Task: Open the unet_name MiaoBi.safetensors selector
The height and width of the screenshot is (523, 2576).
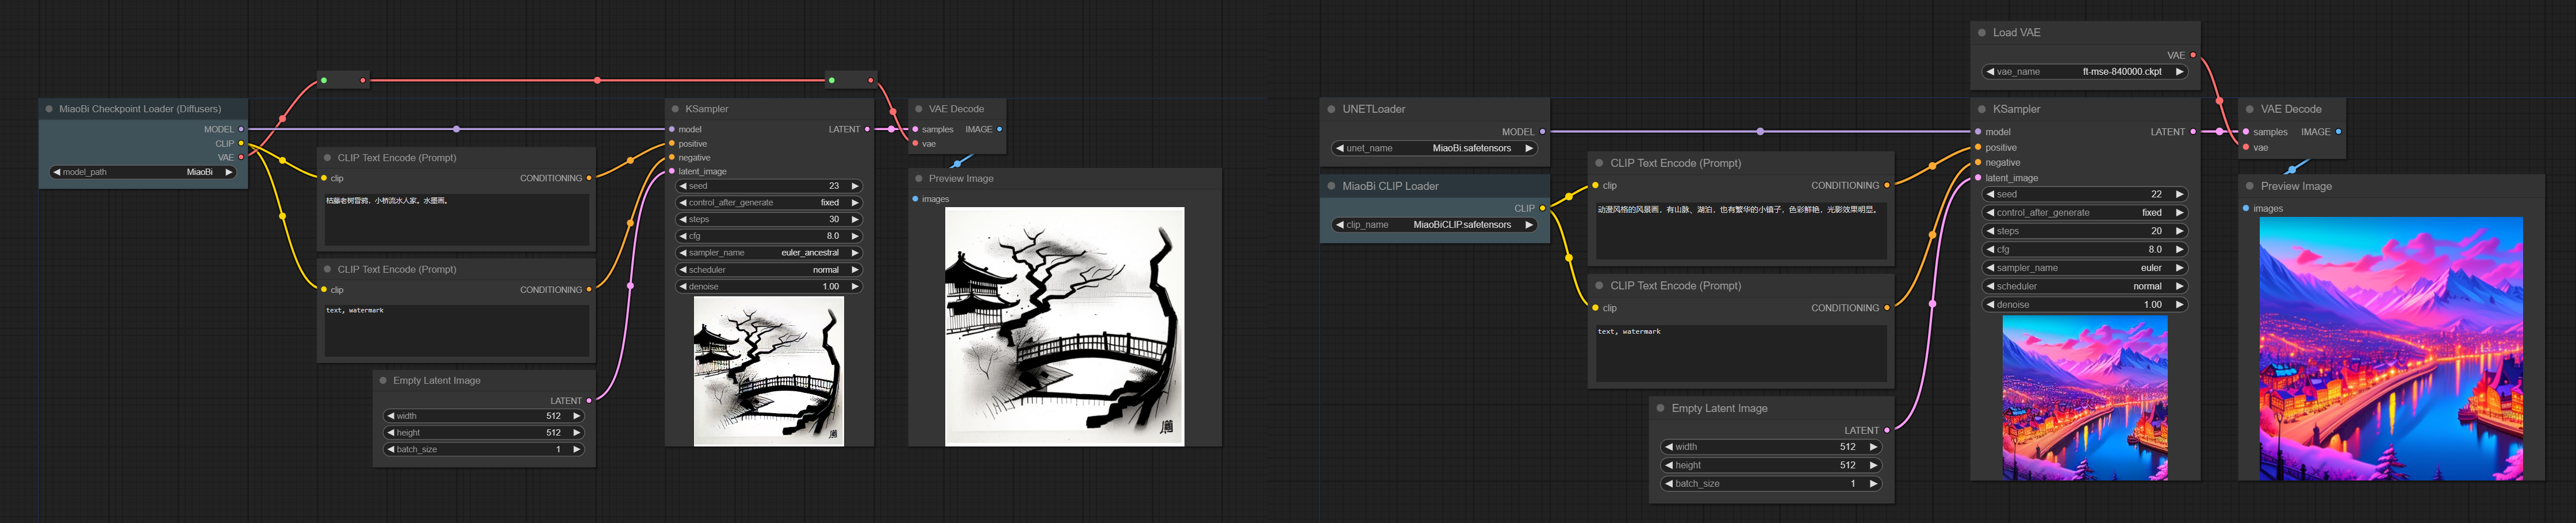Action: (x=1435, y=148)
